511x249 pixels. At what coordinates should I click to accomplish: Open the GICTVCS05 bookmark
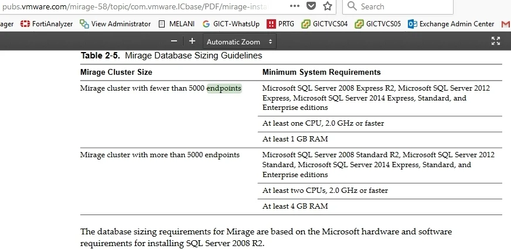click(378, 24)
